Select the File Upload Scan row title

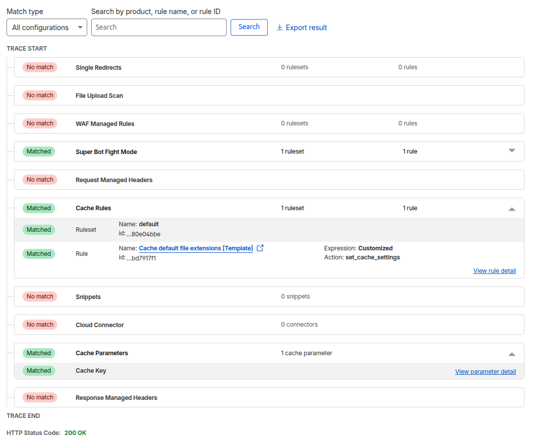[x=99, y=96]
